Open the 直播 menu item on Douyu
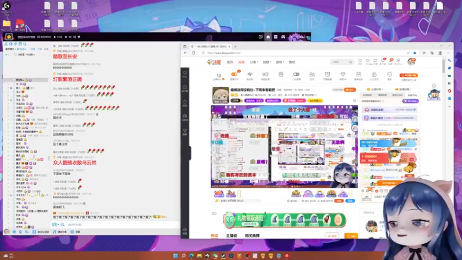This screenshot has height=260, width=462. pos(241,62)
